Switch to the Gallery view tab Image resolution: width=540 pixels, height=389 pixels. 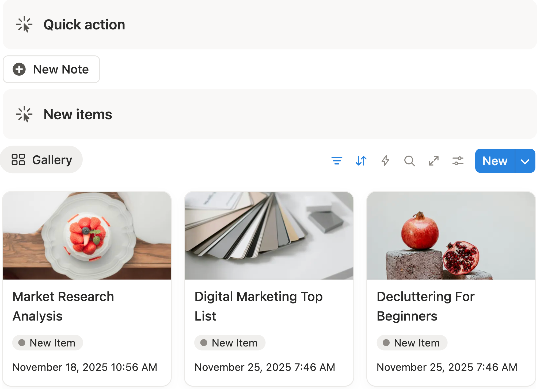point(41,160)
